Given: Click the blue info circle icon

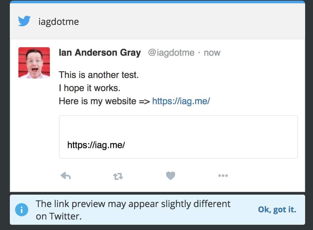Looking at the screenshot, I should click(x=22, y=210).
